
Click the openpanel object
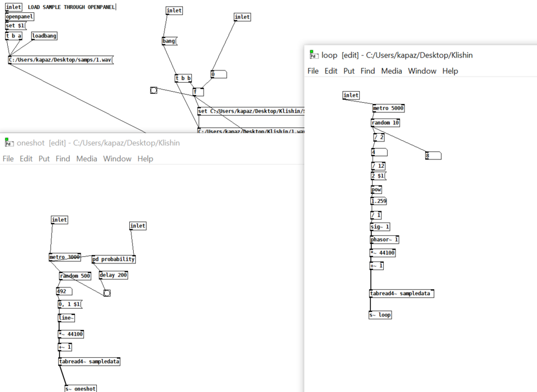point(20,16)
